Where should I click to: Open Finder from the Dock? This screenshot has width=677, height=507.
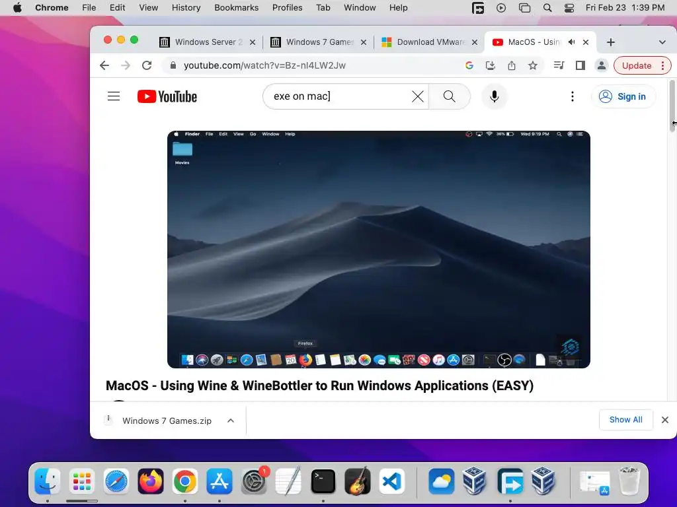point(47,481)
